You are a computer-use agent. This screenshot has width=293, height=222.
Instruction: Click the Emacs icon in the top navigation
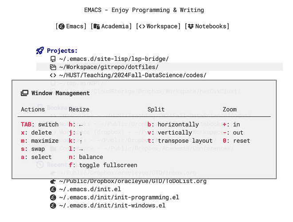(x=62, y=27)
